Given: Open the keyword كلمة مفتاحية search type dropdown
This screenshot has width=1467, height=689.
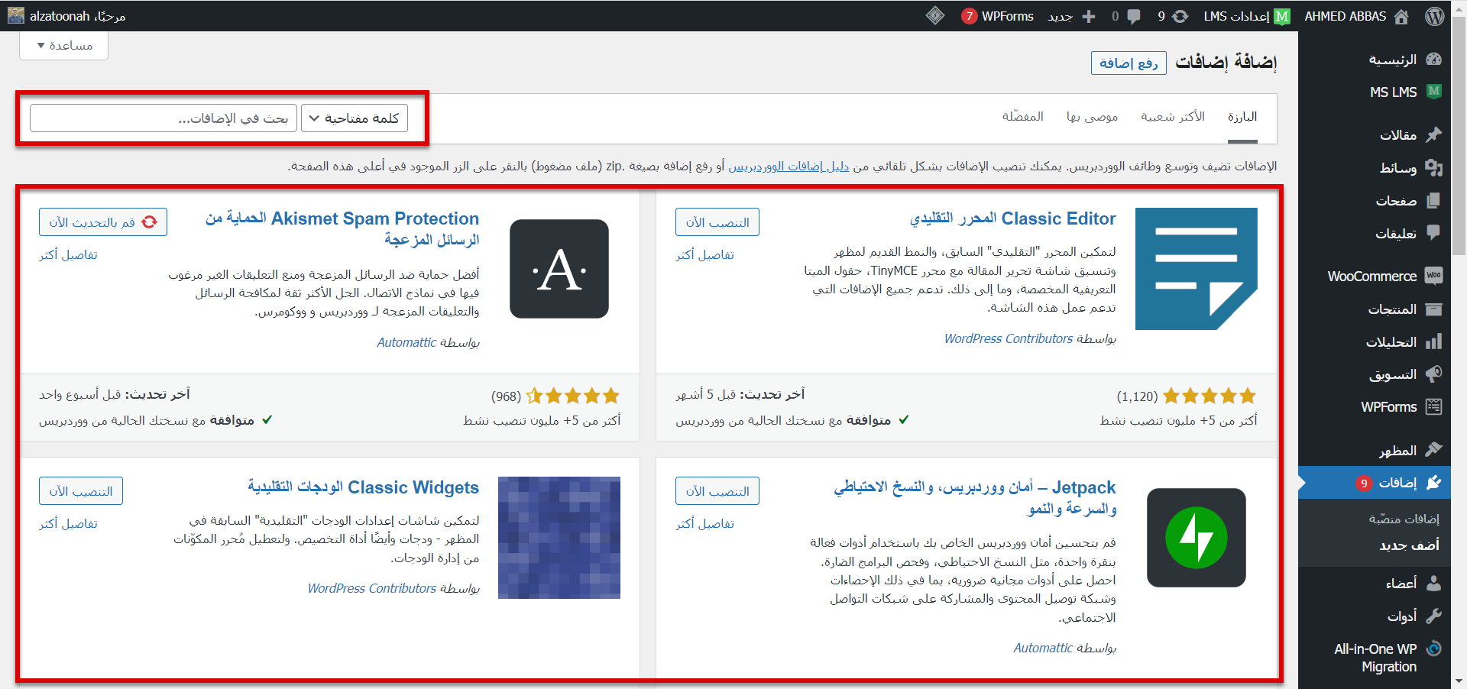Looking at the screenshot, I should (355, 118).
